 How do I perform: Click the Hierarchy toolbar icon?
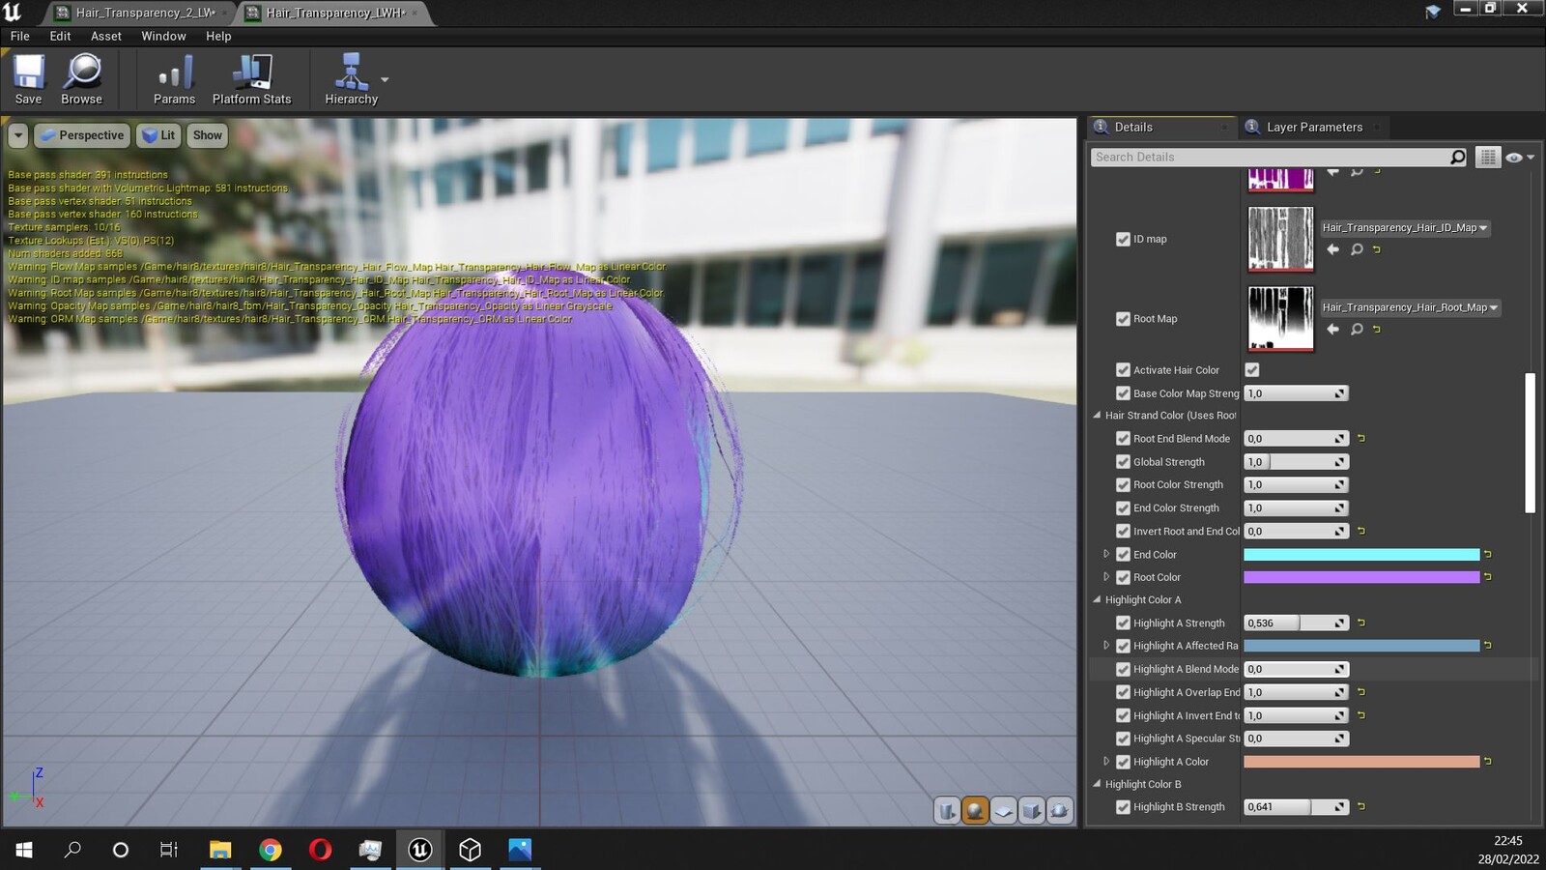click(351, 79)
